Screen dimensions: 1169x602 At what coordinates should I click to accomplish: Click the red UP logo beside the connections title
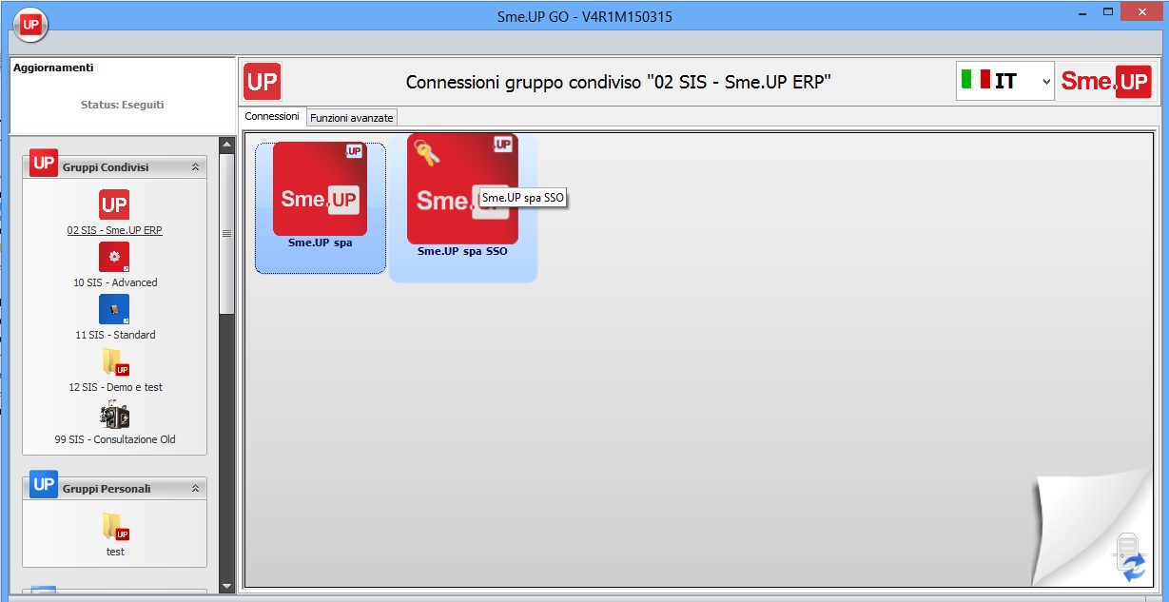pos(262,81)
